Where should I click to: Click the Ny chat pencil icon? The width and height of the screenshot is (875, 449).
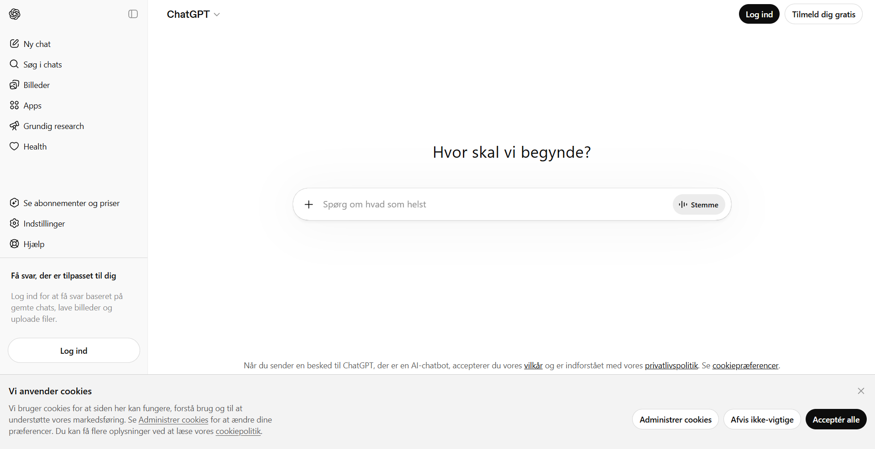[15, 44]
